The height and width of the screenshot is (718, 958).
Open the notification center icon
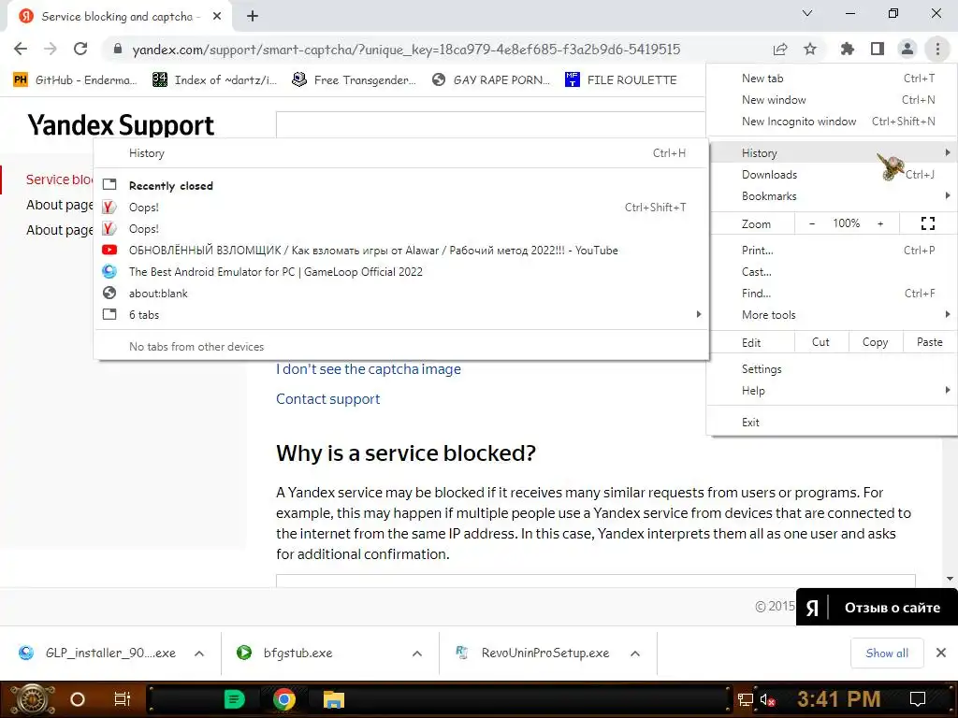click(917, 699)
